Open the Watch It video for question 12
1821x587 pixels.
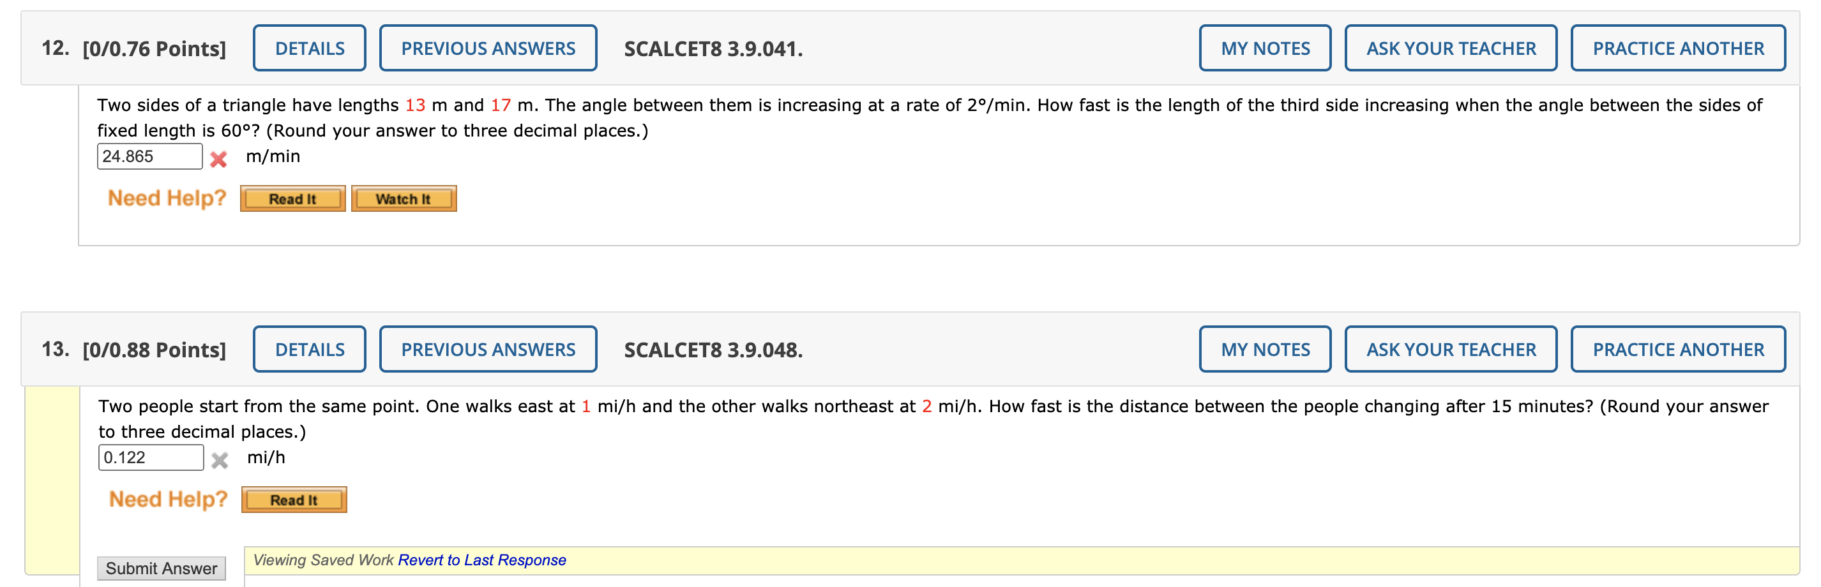403,198
